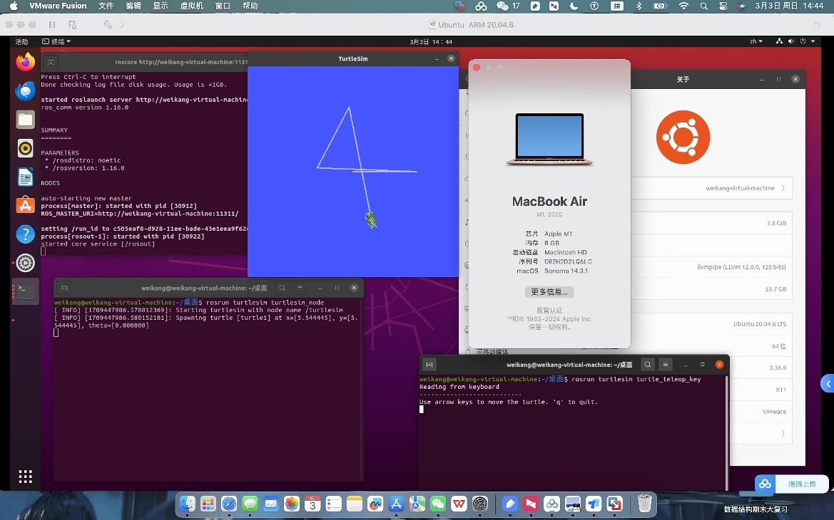Open the Photos app in macOS dock
The width and height of the screenshot is (834, 520).
[292, 503]
